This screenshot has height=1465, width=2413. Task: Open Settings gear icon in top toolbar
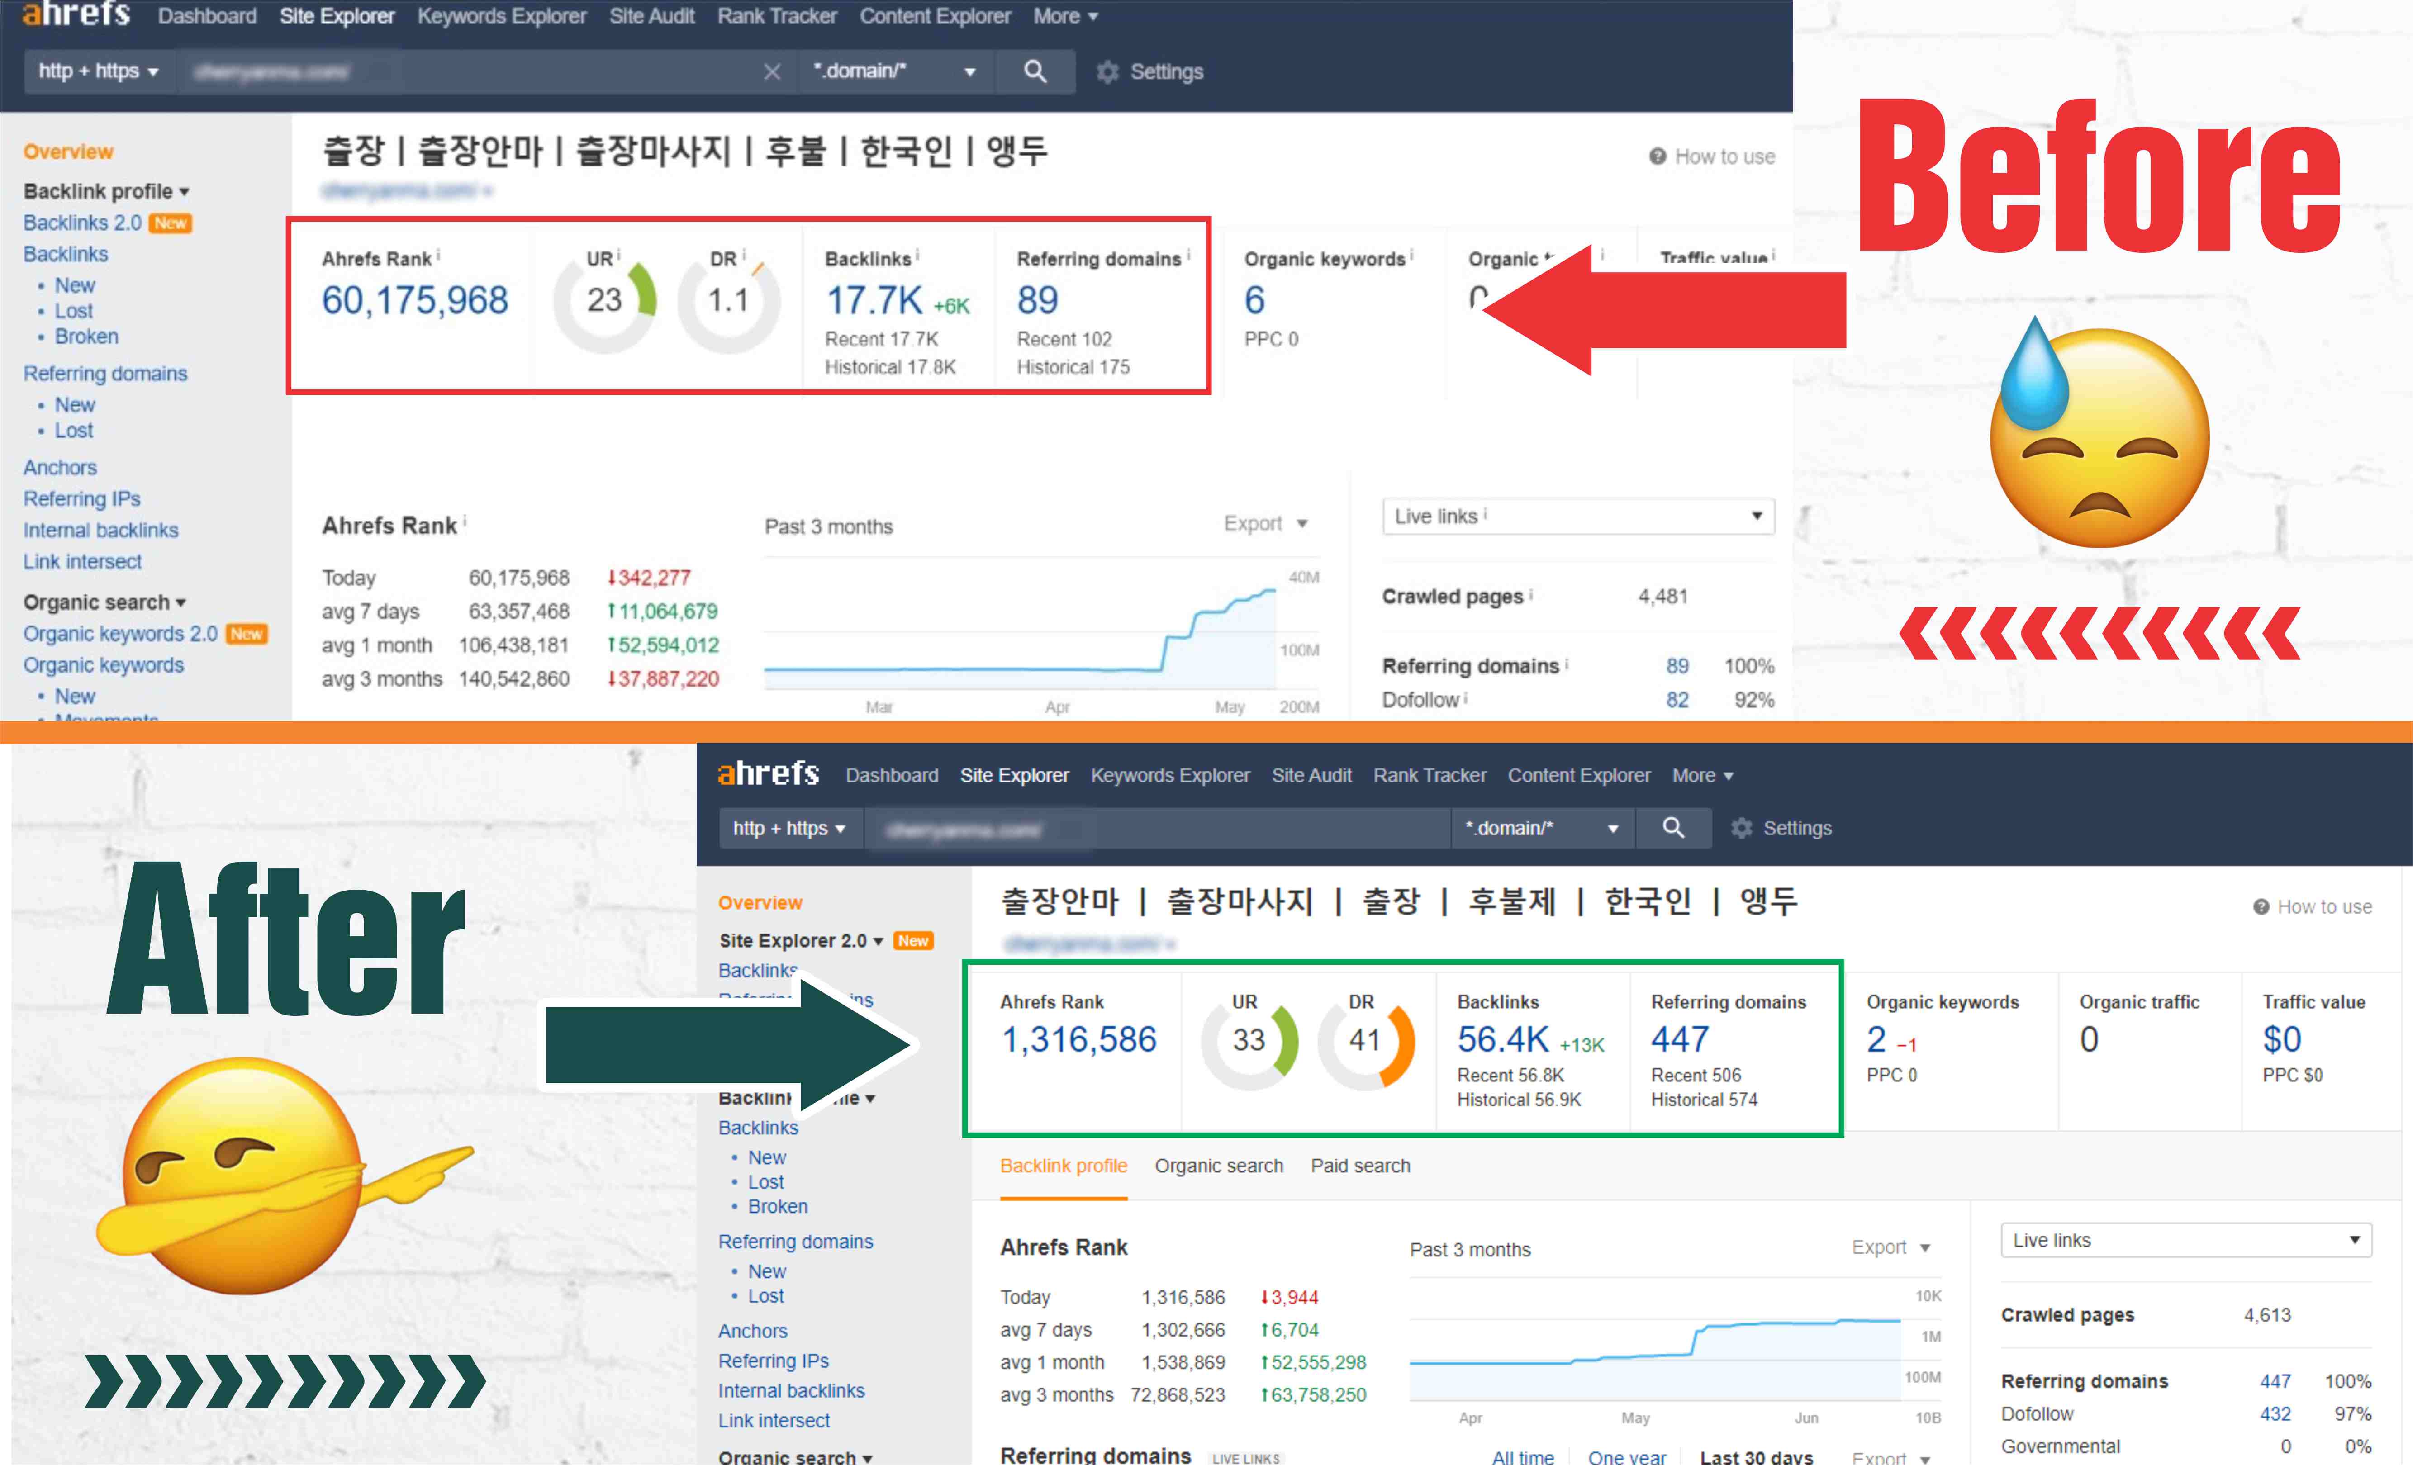click(1107, 71)
